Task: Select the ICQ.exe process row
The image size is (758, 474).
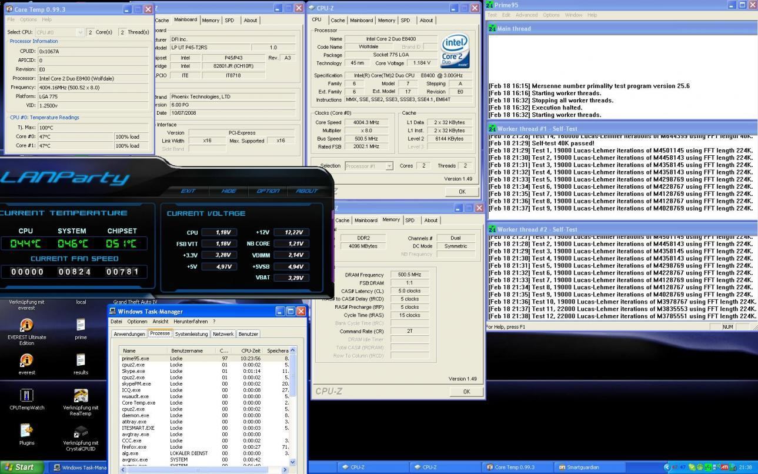Action: 205,390
